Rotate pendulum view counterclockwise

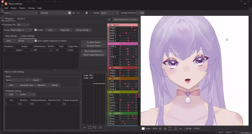95,128
